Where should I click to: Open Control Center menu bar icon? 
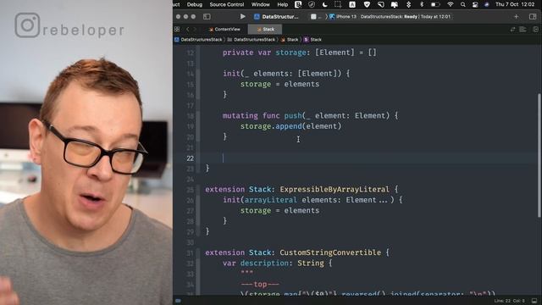(475, 4)
